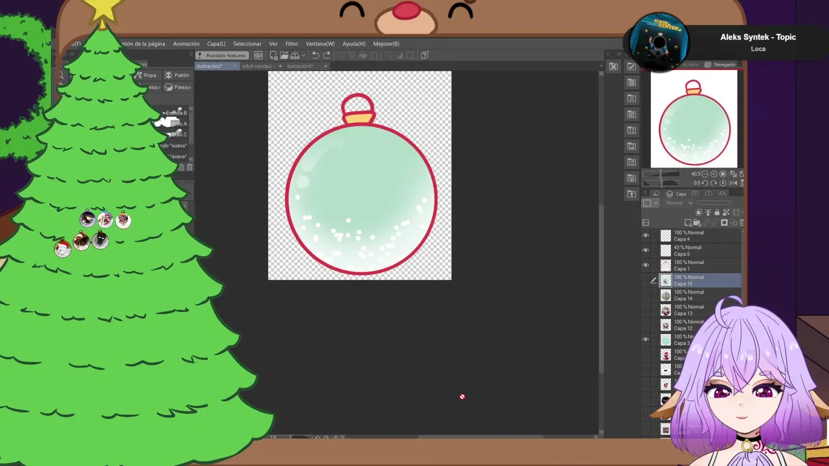Open the Ventana(W) menu
Screen dimensions: 829x466
(x=320, y=44)
